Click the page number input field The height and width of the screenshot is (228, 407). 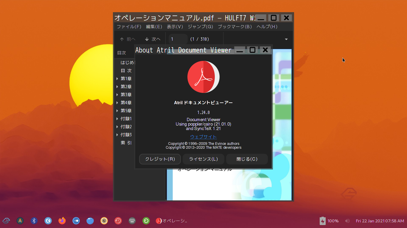(178, 39)
